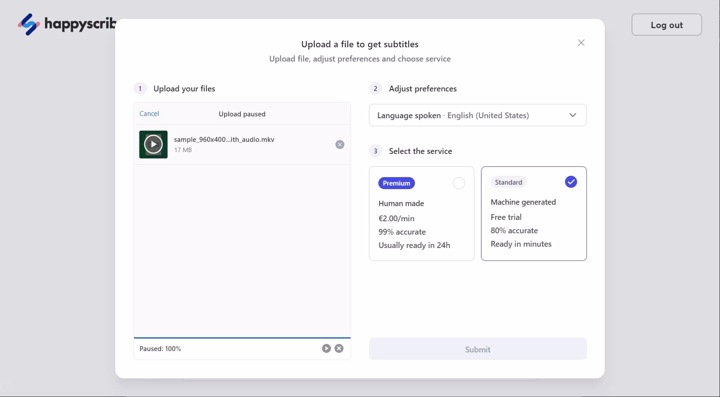Click the Happy Scribe logo
720x397 pixels.
pos(67,24)
